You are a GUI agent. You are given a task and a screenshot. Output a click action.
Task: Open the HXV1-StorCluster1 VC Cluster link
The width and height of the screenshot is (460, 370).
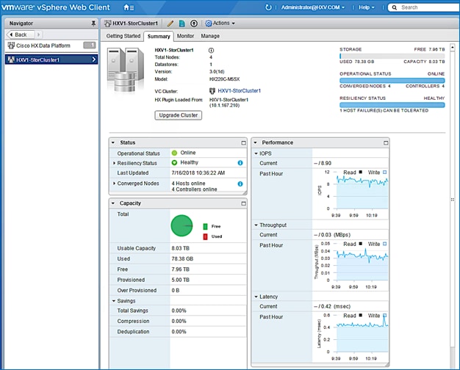[x=239, y=91]
